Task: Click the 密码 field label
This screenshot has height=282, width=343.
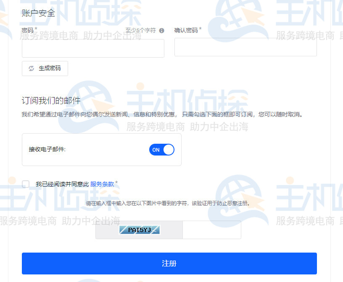Action: click(28, 30)
